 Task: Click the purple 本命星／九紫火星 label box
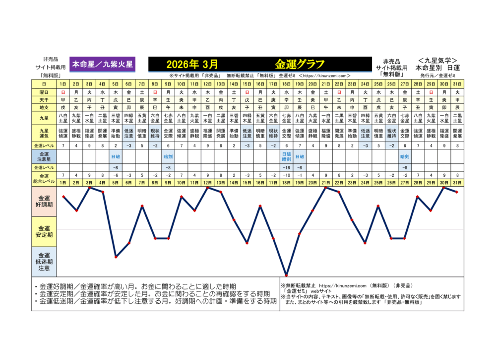pyautogui.click(x=102, y=64)
